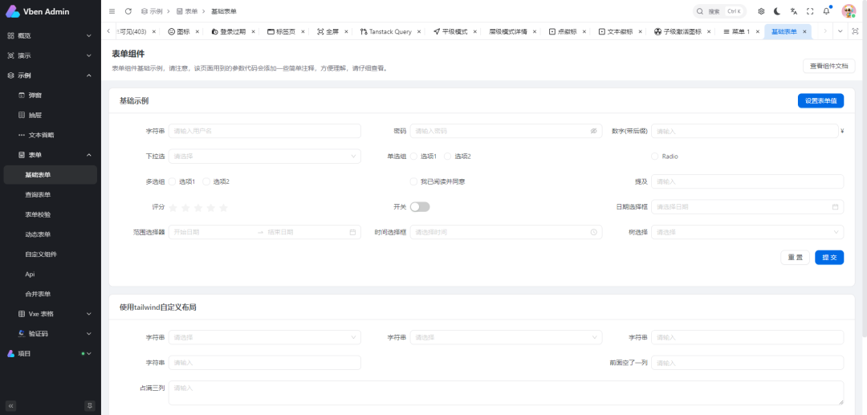Open the language translation icon
The image size is (867, 415).
(x=793, y=11)
